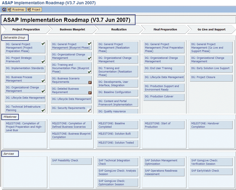Click green checkmark on Technical Infrastructure Planning
The image size is (236, 190).
(x=43, y=110)
